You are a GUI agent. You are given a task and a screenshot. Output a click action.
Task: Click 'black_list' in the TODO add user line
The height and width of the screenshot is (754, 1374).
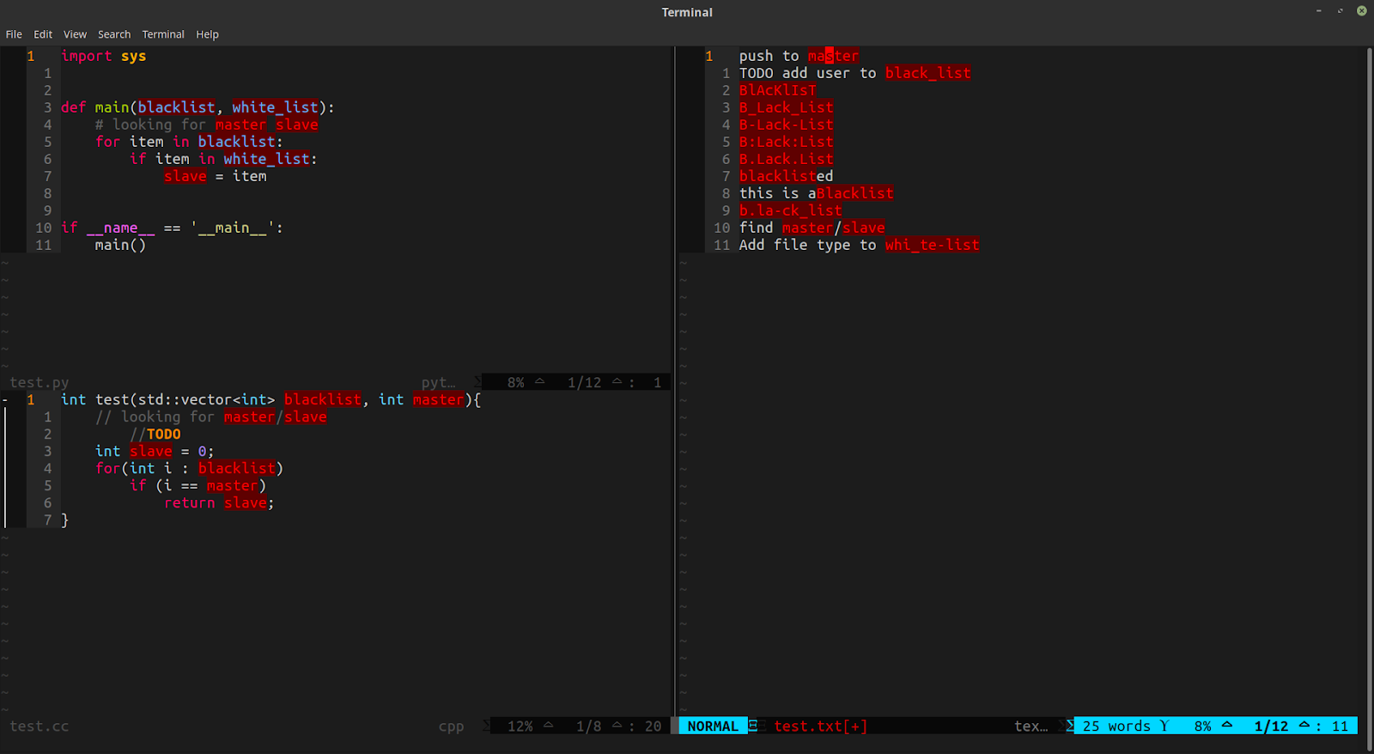click(928, 73)
